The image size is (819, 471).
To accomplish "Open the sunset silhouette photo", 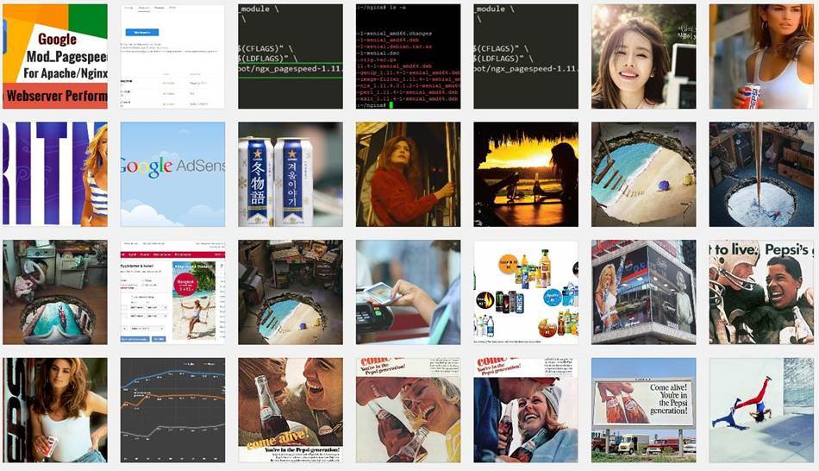I will pos(526,173).
